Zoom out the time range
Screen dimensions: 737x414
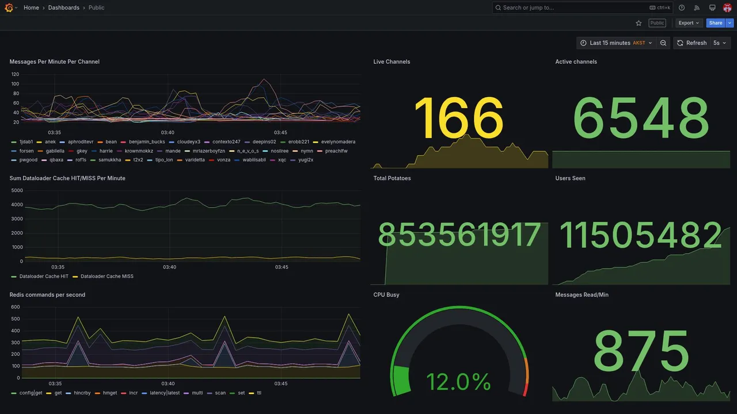663,43
